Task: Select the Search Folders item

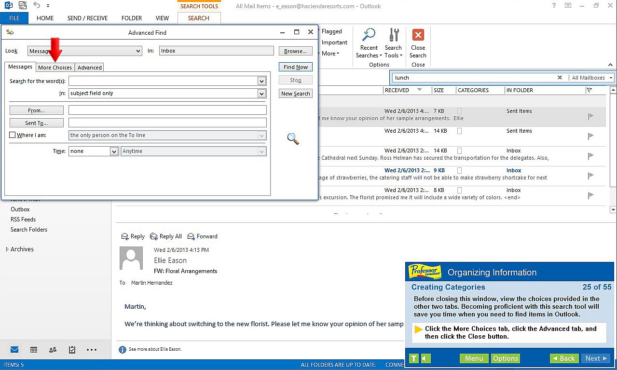Action: [29, 230]
